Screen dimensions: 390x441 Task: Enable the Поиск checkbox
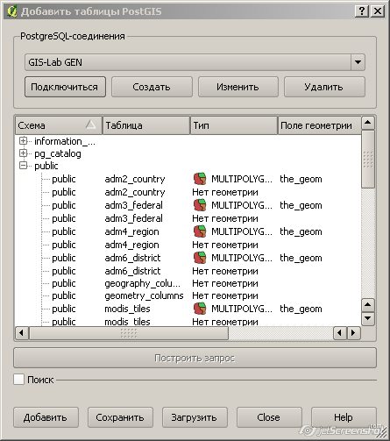19,380
